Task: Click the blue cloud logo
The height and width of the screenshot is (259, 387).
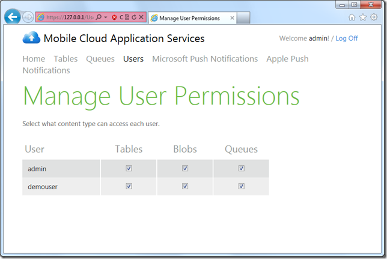Action: [31, 38]
